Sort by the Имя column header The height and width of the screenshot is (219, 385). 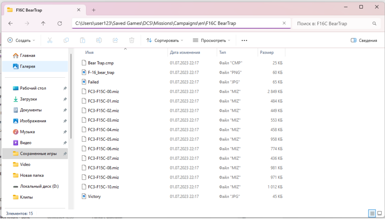pos(89,52)
